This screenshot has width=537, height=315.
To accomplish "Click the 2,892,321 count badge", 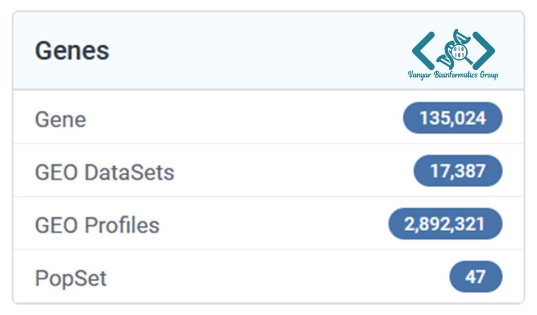I will pyautogui.click(x=445, y=224).
